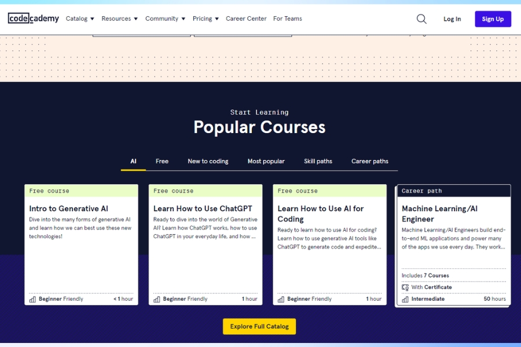Click '1 hour' on AI for Coding card
This screenshot has height=347, width=521.
click(374, 299)
